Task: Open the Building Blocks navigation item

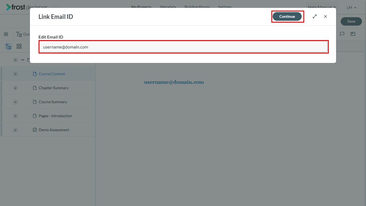Action: 197,7
